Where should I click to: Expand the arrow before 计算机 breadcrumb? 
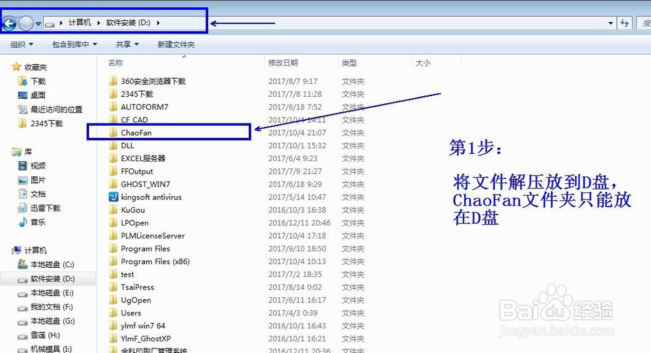click(x=61, y=23)
